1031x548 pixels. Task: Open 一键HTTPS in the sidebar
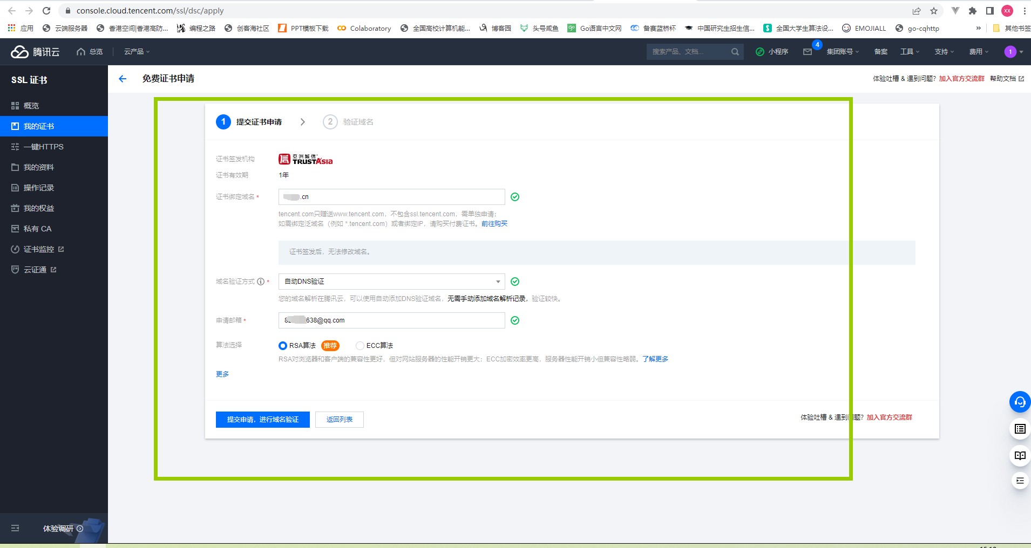[x=54, y=147]
